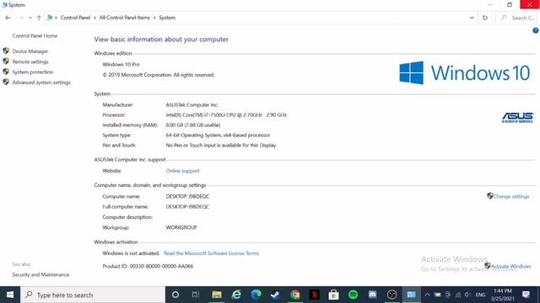Image resolution: width=540 pixels, height=303 pixels.
Task: Expand the chevron after All Control Panel Items
Action: point(154,18)
